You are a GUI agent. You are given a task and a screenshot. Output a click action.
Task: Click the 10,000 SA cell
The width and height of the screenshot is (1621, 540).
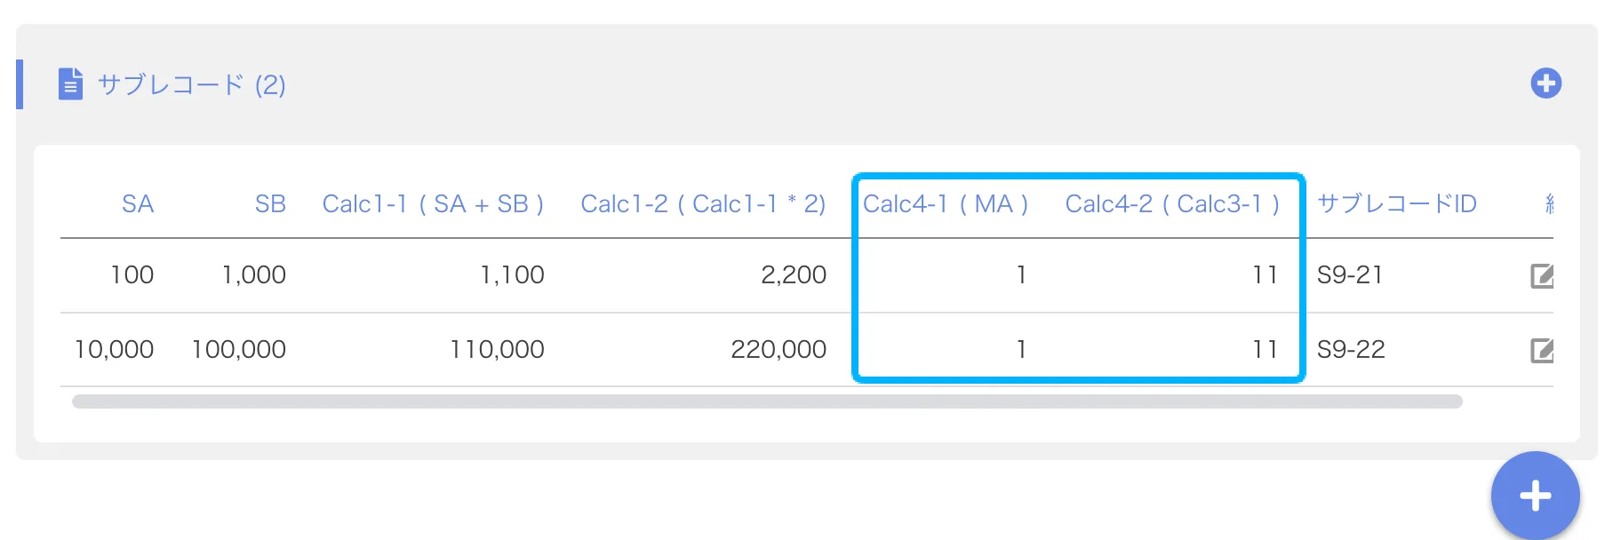(x=114, y=350)
